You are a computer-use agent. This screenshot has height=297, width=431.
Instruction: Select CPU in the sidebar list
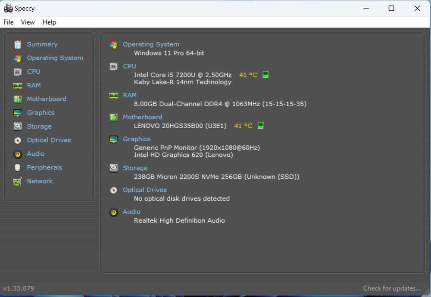(34, 71)
